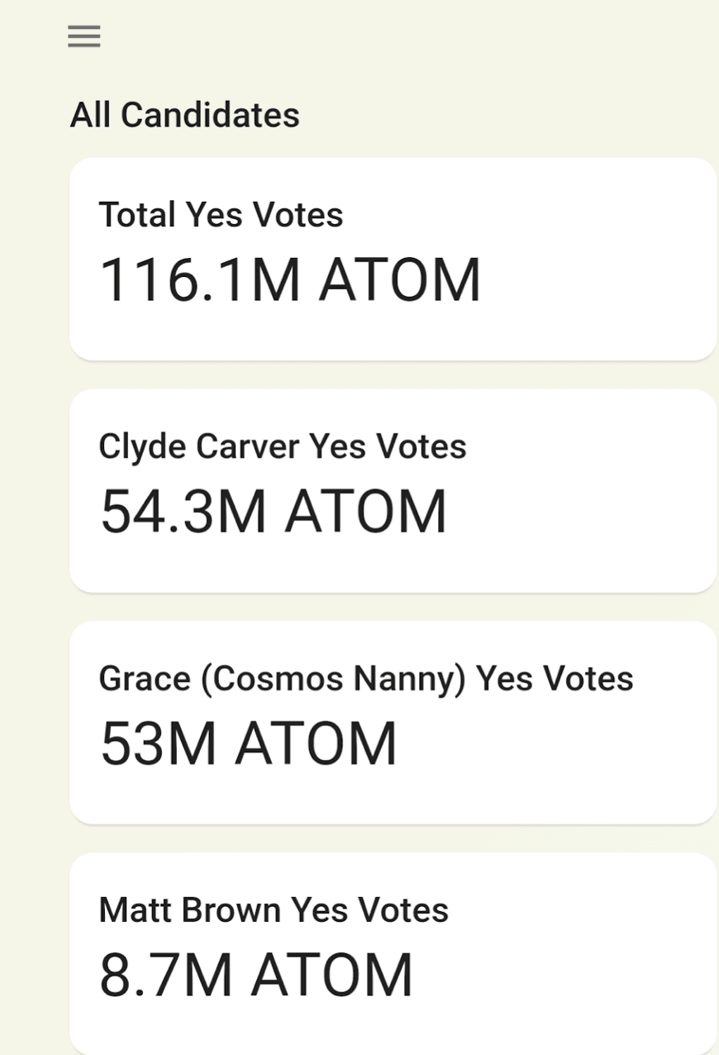Viewport: 719px width, 1055px height.
Task: Click the ATOM unit beside 8.7M
Action: point(332,976)
